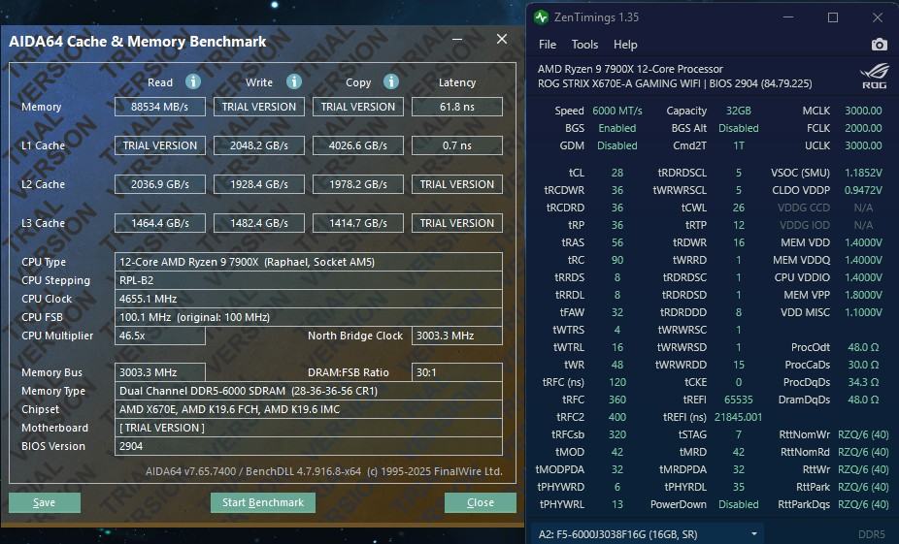Click the BGS Enabled value
Viewport: 899px width, 544px height.
[x=616, y=128]
